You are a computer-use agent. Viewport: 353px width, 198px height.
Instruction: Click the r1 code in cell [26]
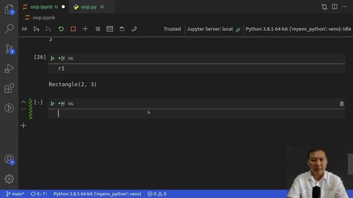pyautogui.click(x=61, y=68)
